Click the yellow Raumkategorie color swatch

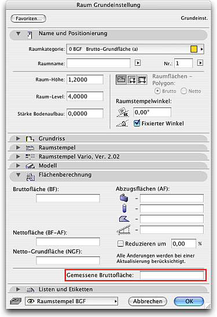[x=194, y=49]
